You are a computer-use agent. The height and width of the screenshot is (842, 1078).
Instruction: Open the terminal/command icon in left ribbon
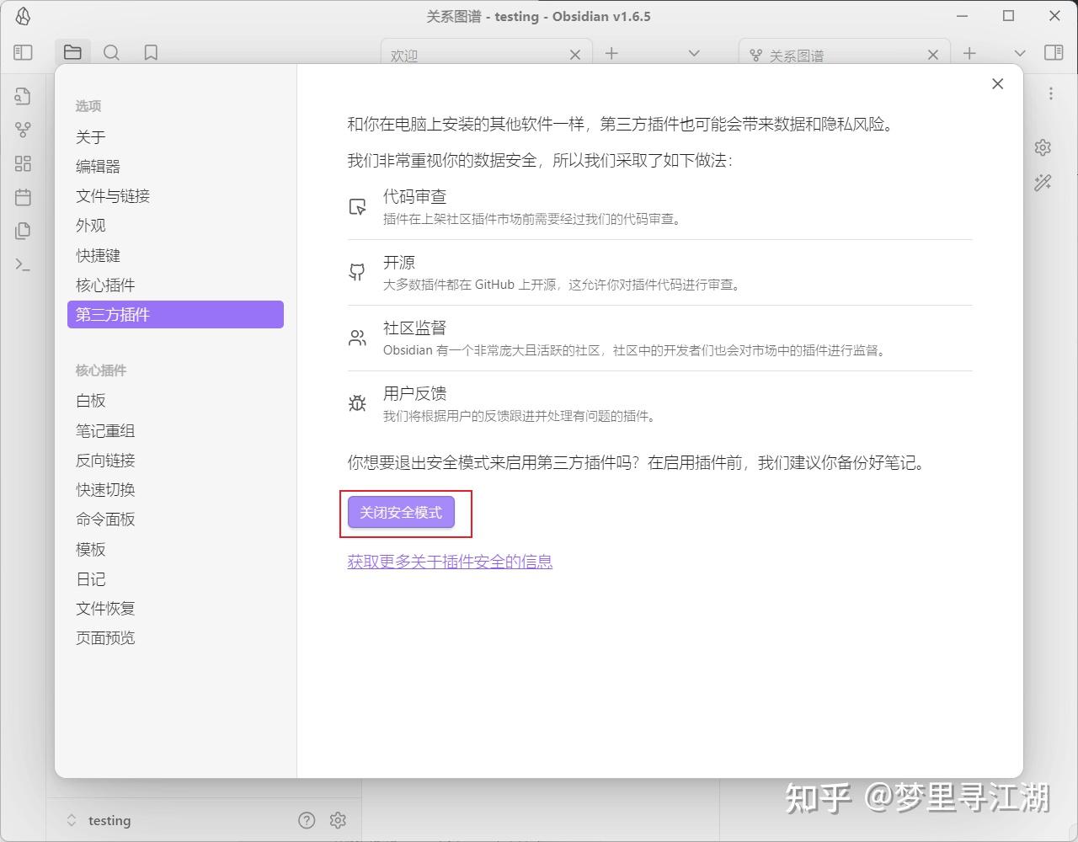click(23, 264)
